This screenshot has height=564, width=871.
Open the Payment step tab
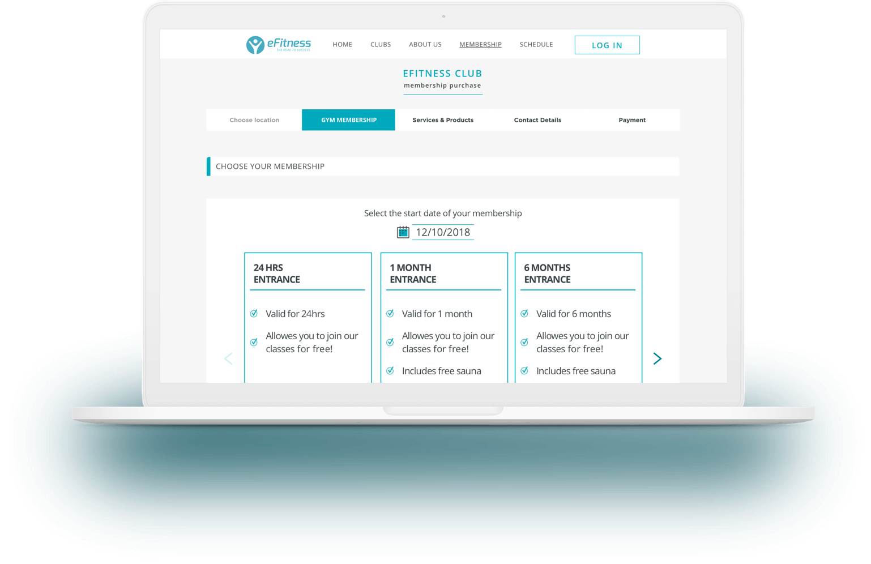[632, 120]
